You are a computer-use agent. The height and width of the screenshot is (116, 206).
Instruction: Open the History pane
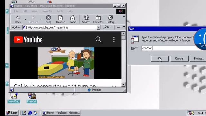110,19
